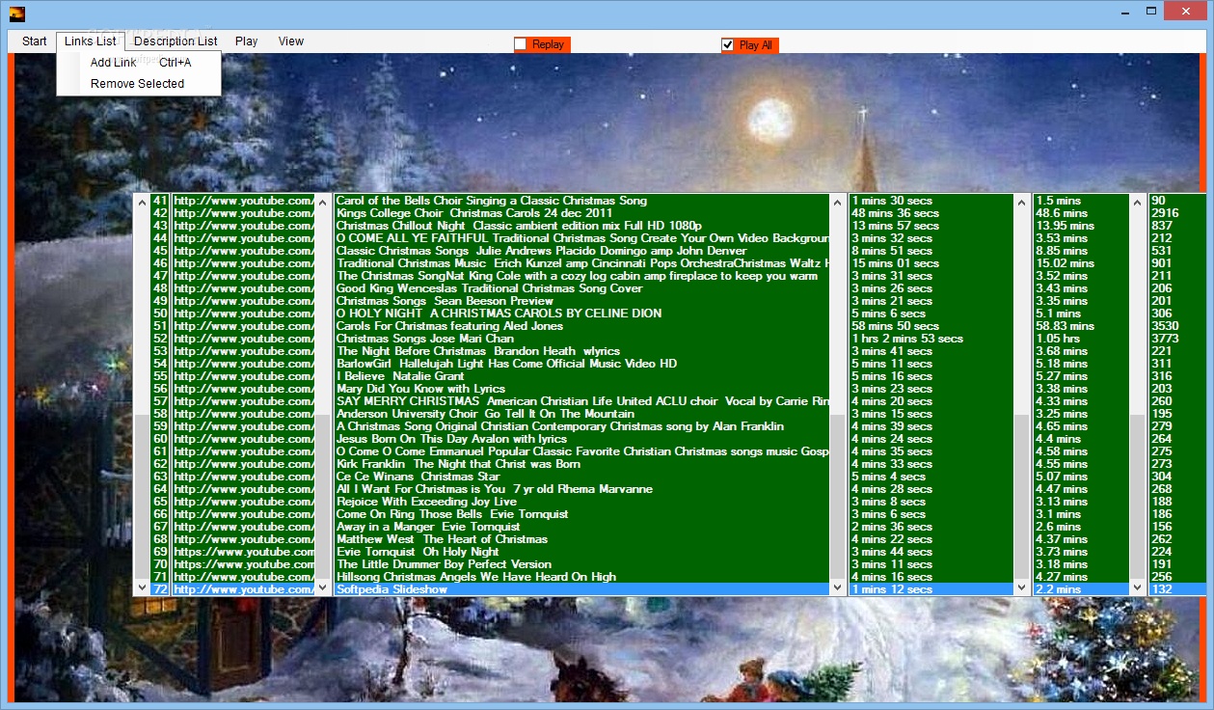Select 'Carols For Christmas featuring Aled Jones'
1214x710 pixels.
pos(581,326)
